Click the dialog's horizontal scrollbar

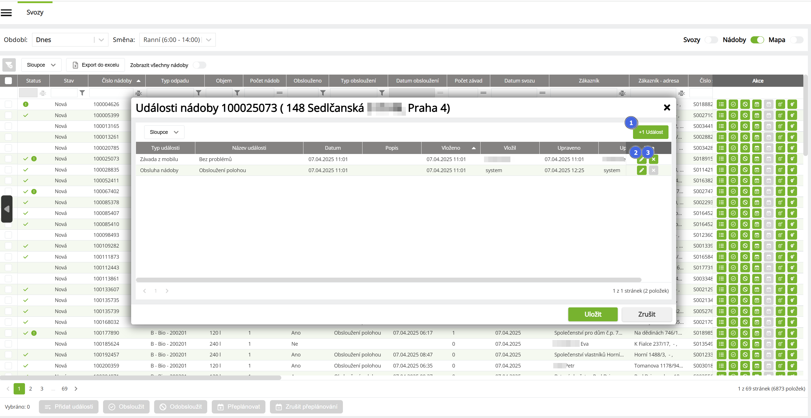pyautogui.click(x=388, y=280)
